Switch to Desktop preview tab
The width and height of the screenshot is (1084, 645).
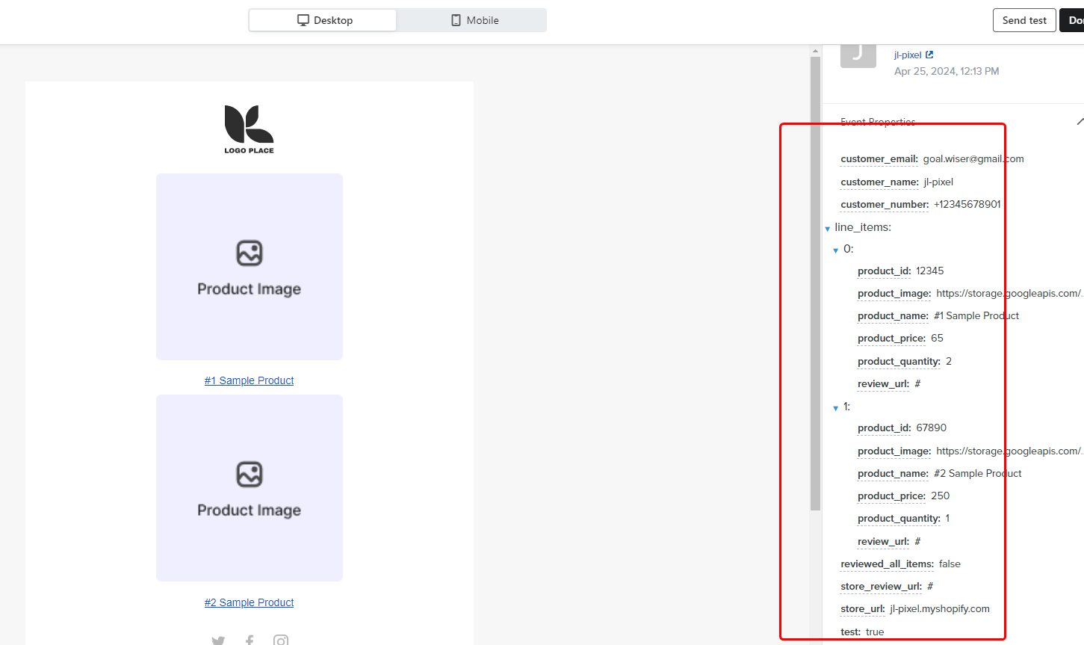pos(323,20)
